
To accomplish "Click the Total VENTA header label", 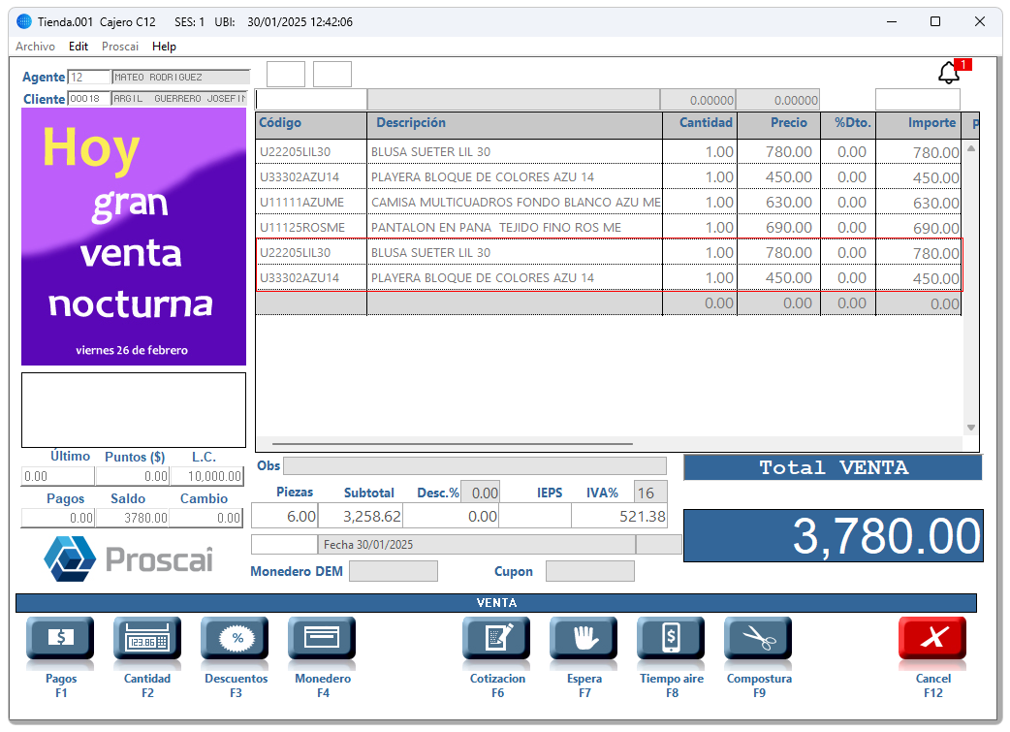I will pos(833,467).
